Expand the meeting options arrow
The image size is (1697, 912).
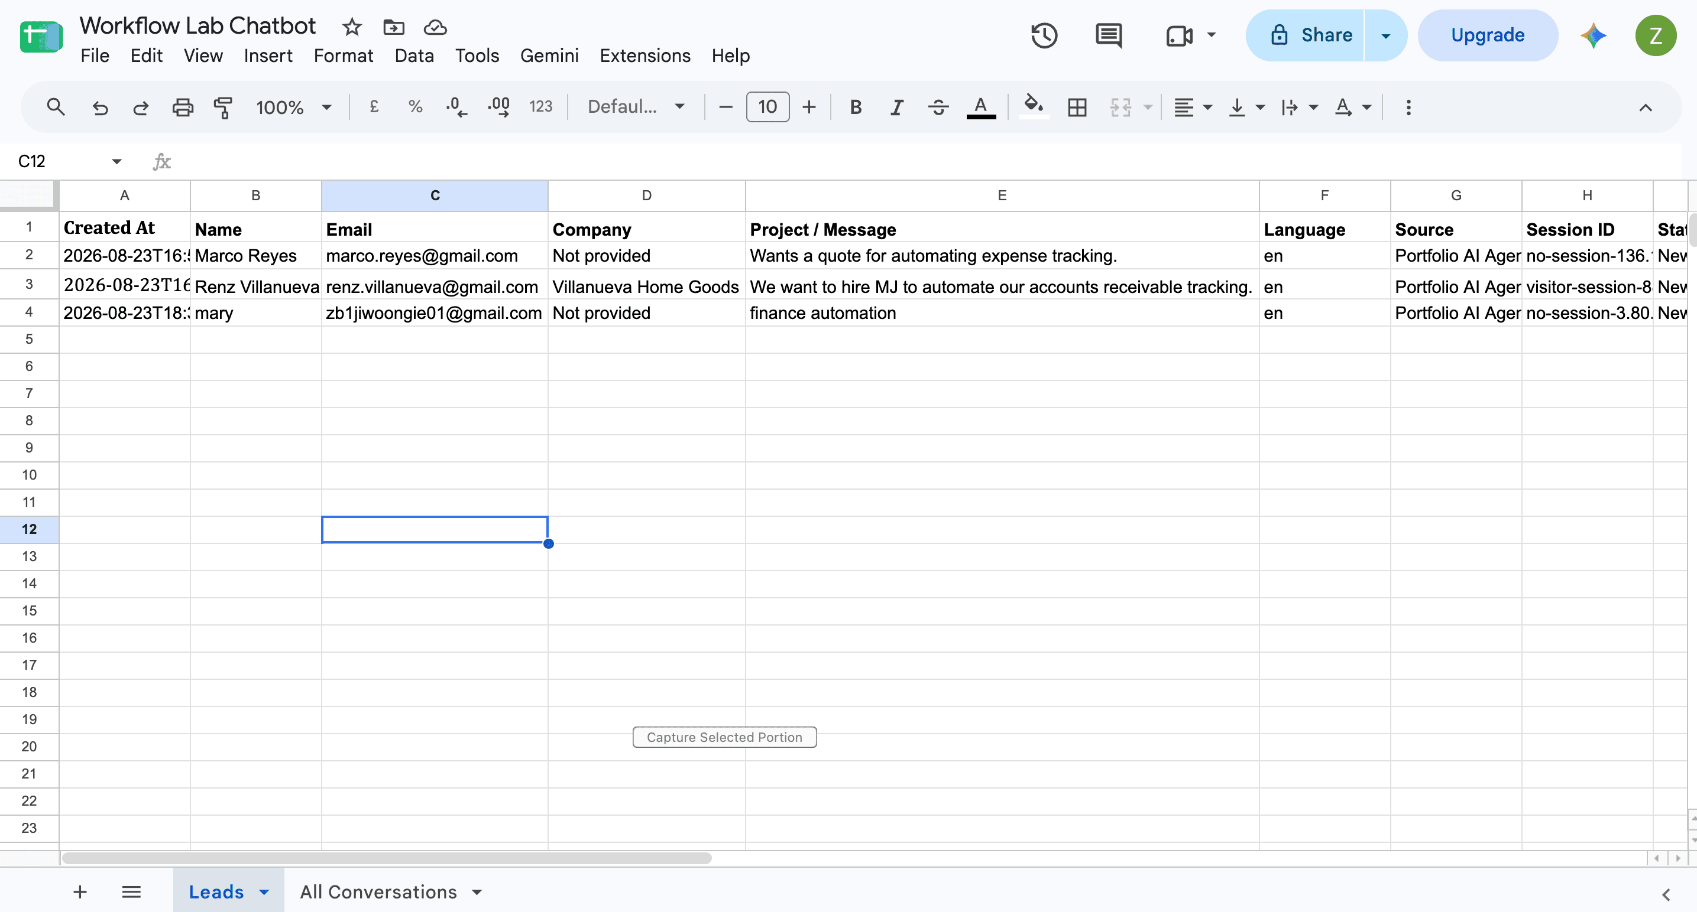pyautogui.click(x=1211, y=35)
